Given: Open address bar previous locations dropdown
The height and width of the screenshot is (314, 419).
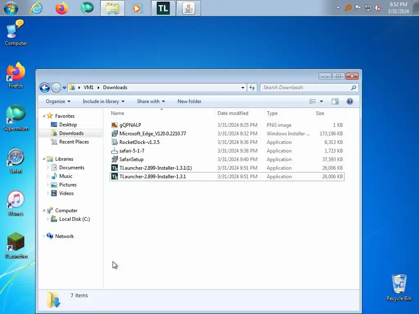Looking at the screenshot, I should (243, 87).
